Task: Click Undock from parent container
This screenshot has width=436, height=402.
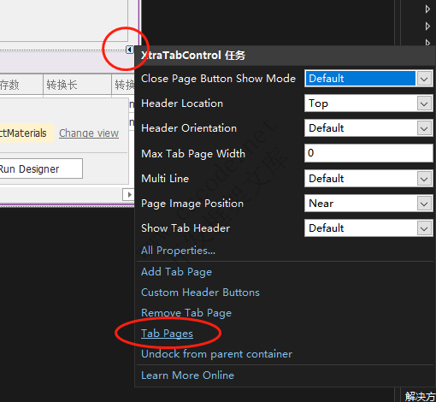Action: (216, 354)
